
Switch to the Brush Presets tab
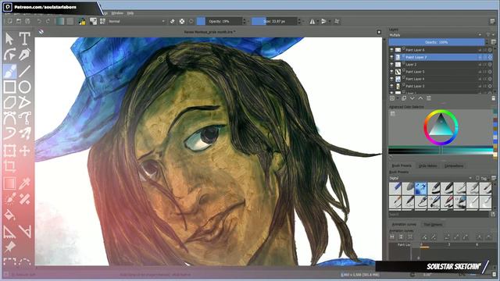[402, 165]
